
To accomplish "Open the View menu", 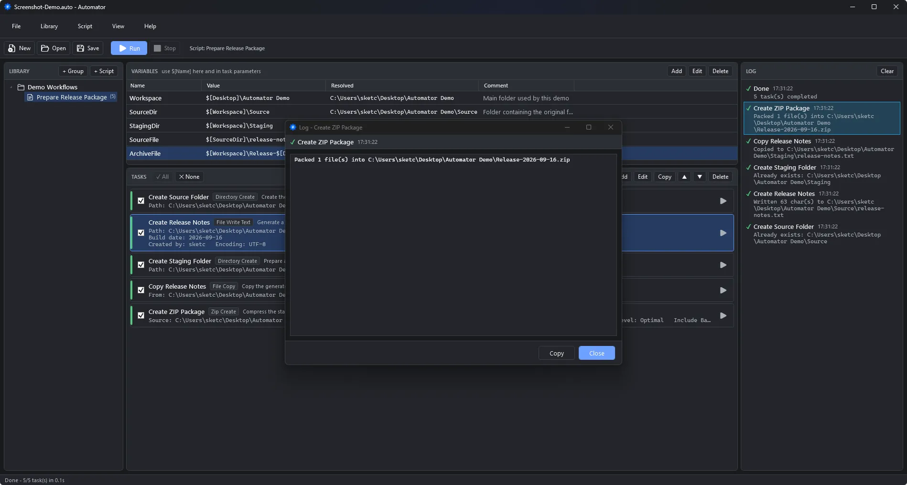I will (x=118, y=26).
